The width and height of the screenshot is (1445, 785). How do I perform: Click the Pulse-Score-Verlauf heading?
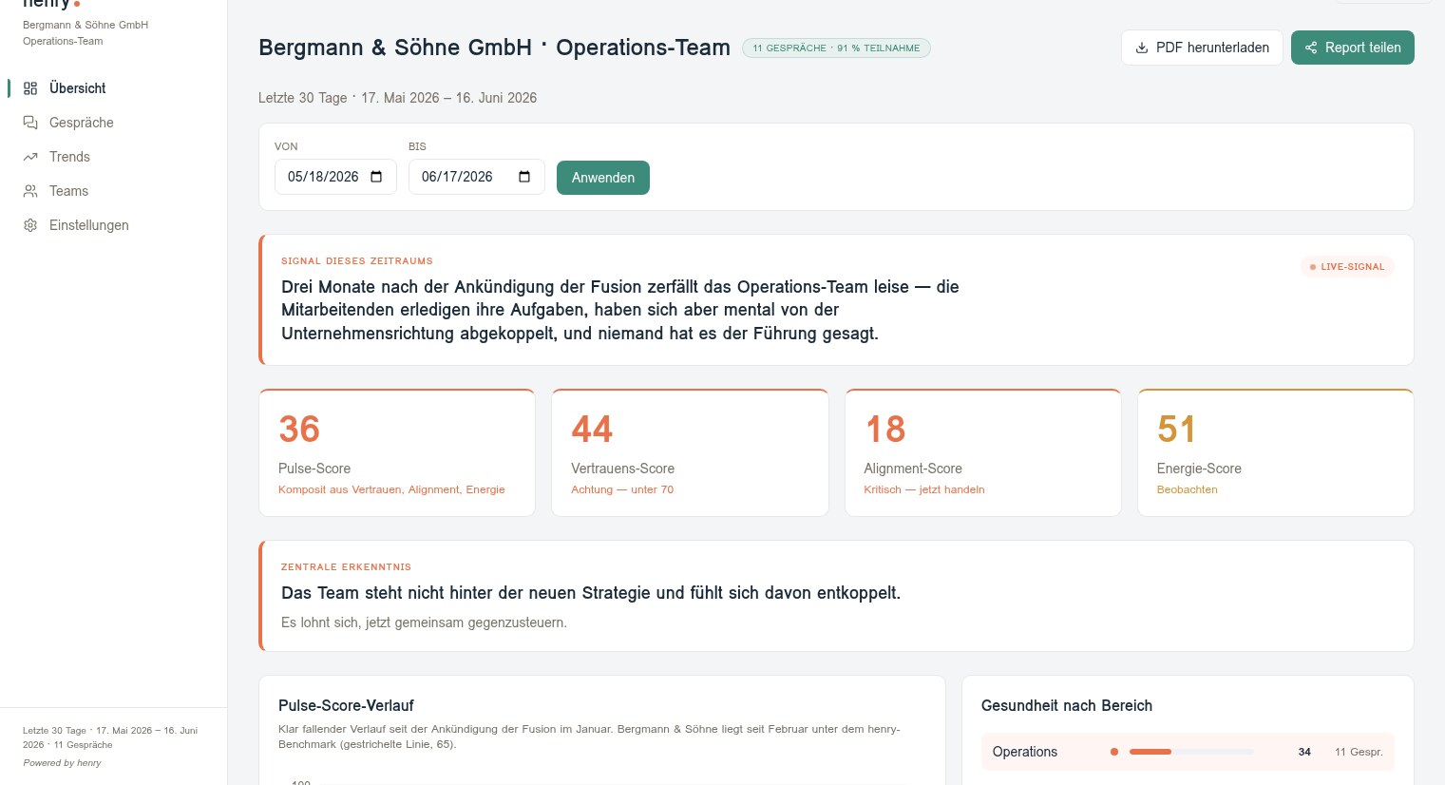[346, 705]
